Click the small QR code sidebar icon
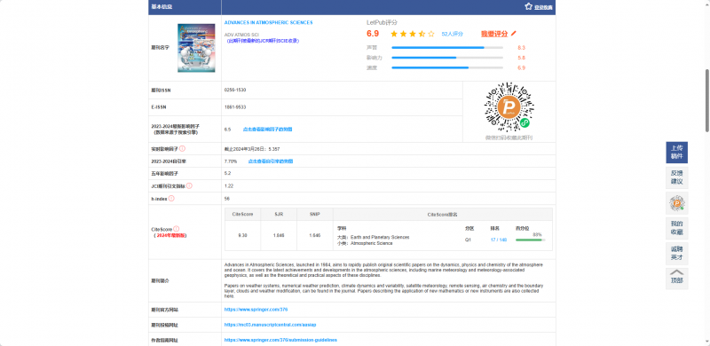 pyautogui.click(x=677, y=203)
